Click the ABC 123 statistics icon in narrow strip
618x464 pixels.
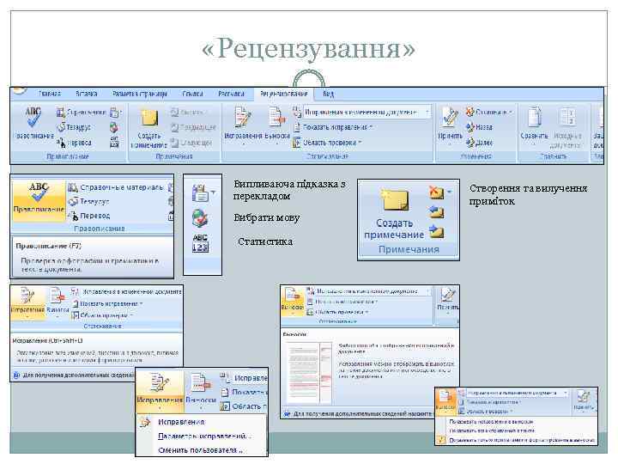coord(200,243)
